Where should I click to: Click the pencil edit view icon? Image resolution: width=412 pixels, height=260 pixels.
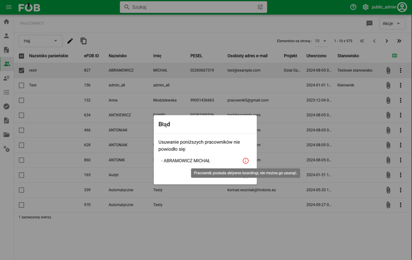coord(70,41)
